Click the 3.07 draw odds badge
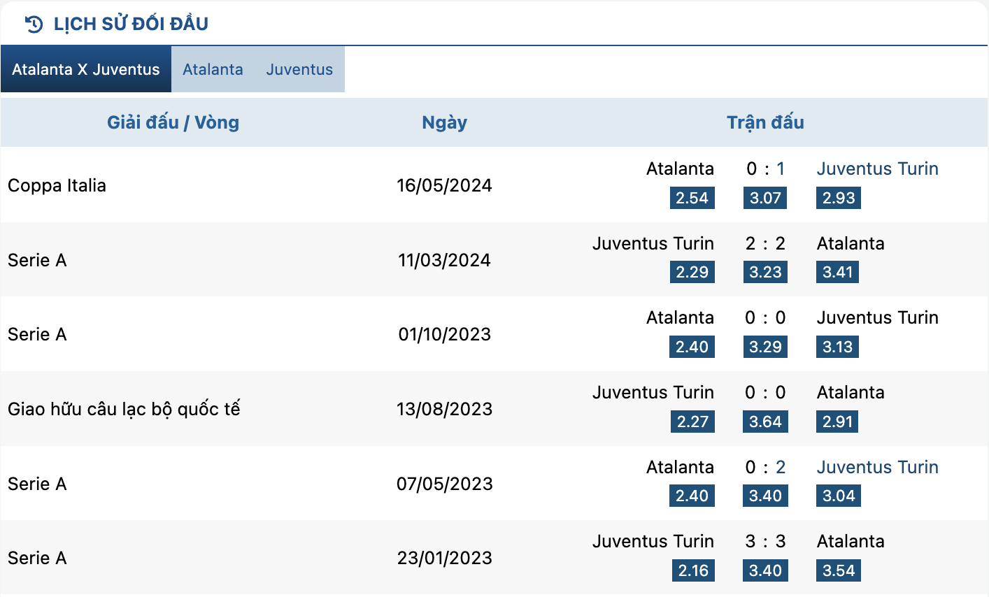 click(x=765, y=198)
